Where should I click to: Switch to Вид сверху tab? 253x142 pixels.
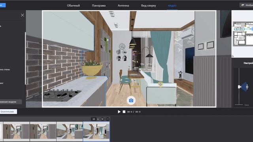click(x=149, y=6)
